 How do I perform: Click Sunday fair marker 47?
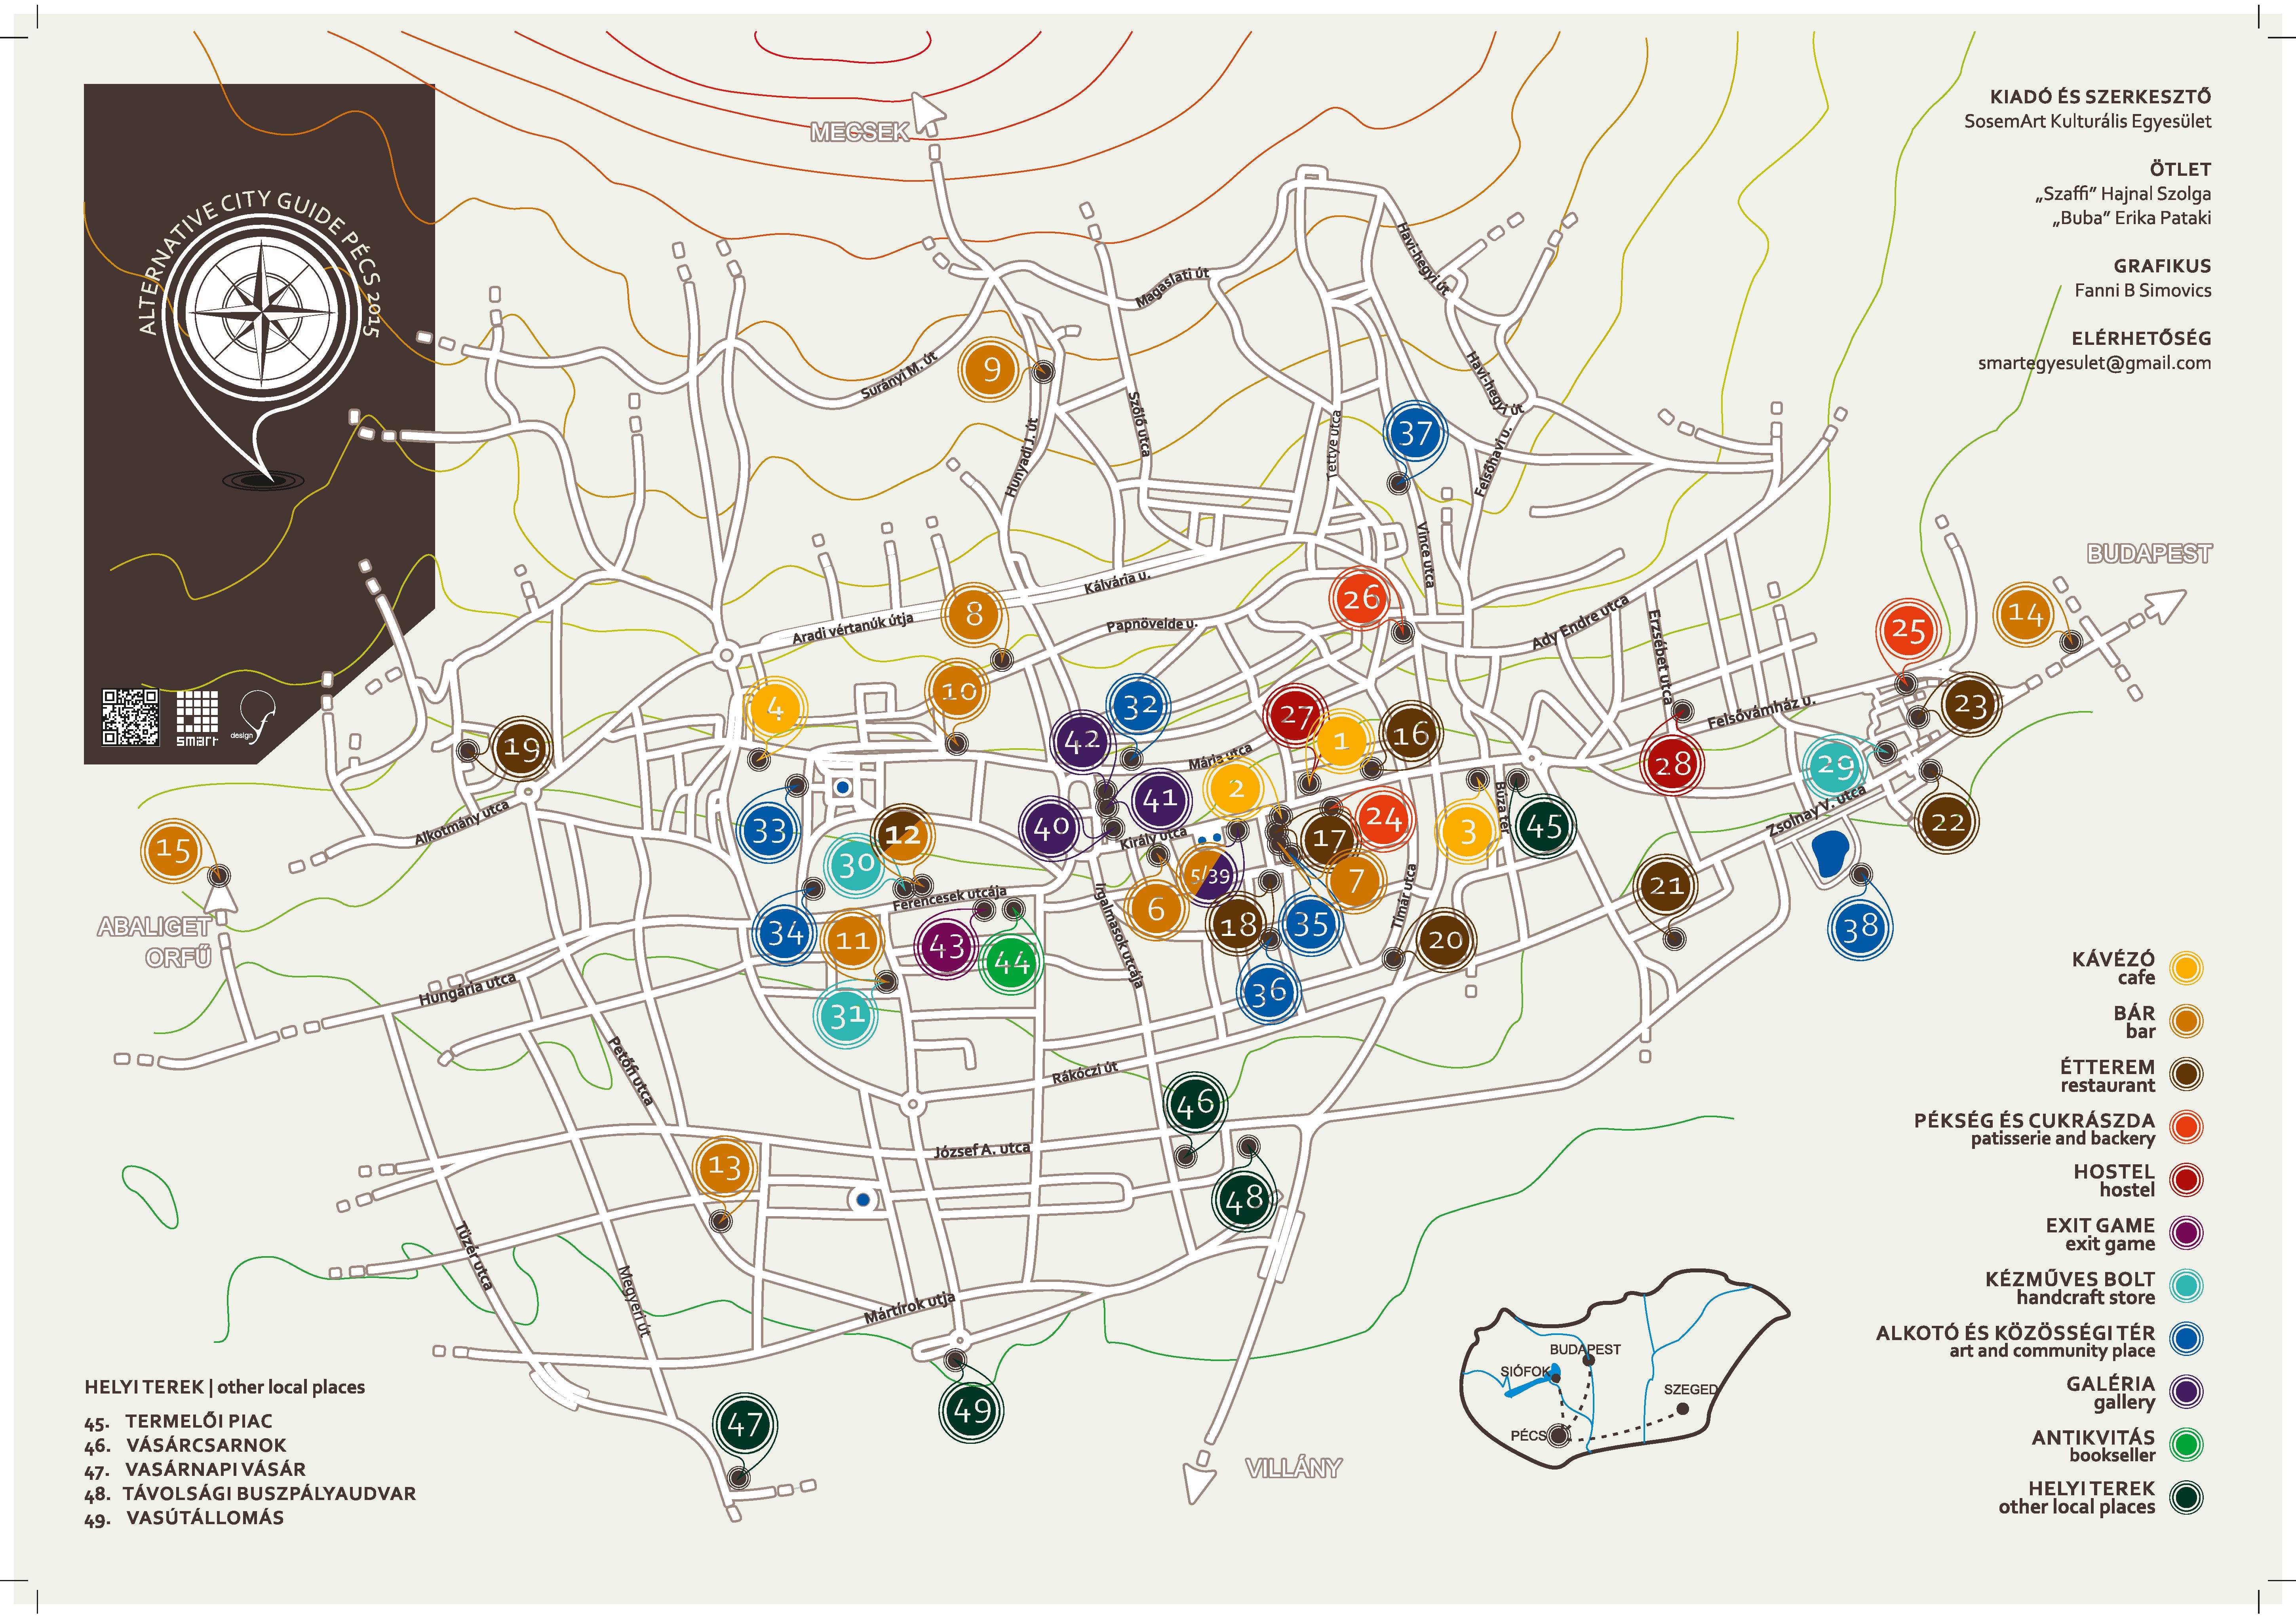pyautogui.click(x=745, y=1424)
